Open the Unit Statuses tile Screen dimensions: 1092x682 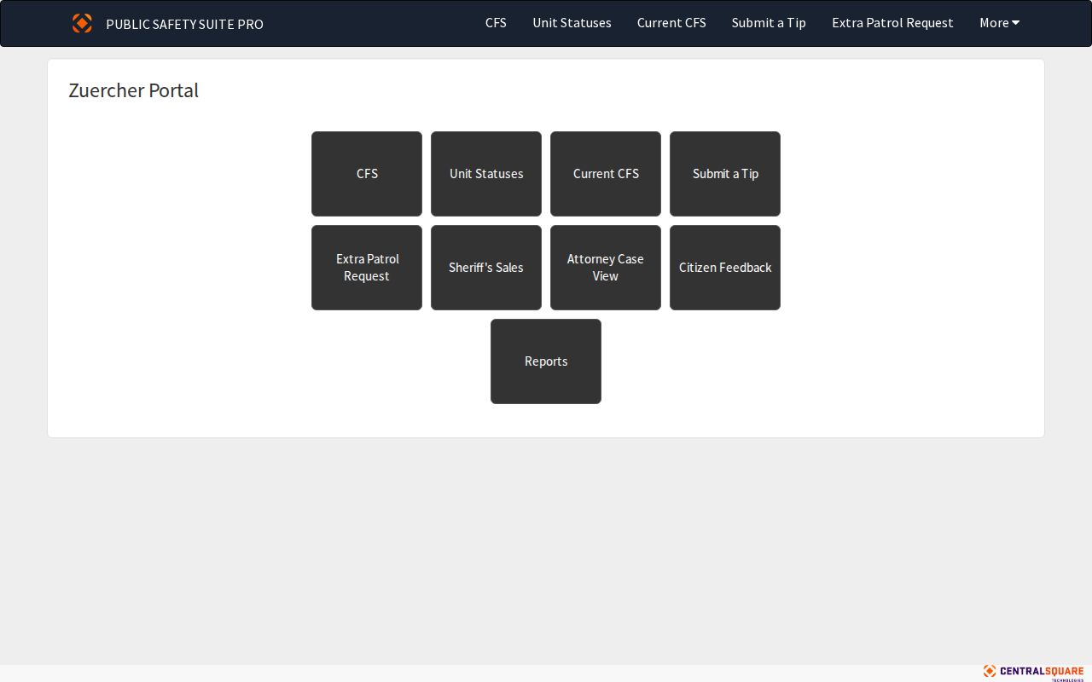click(486, 174)
